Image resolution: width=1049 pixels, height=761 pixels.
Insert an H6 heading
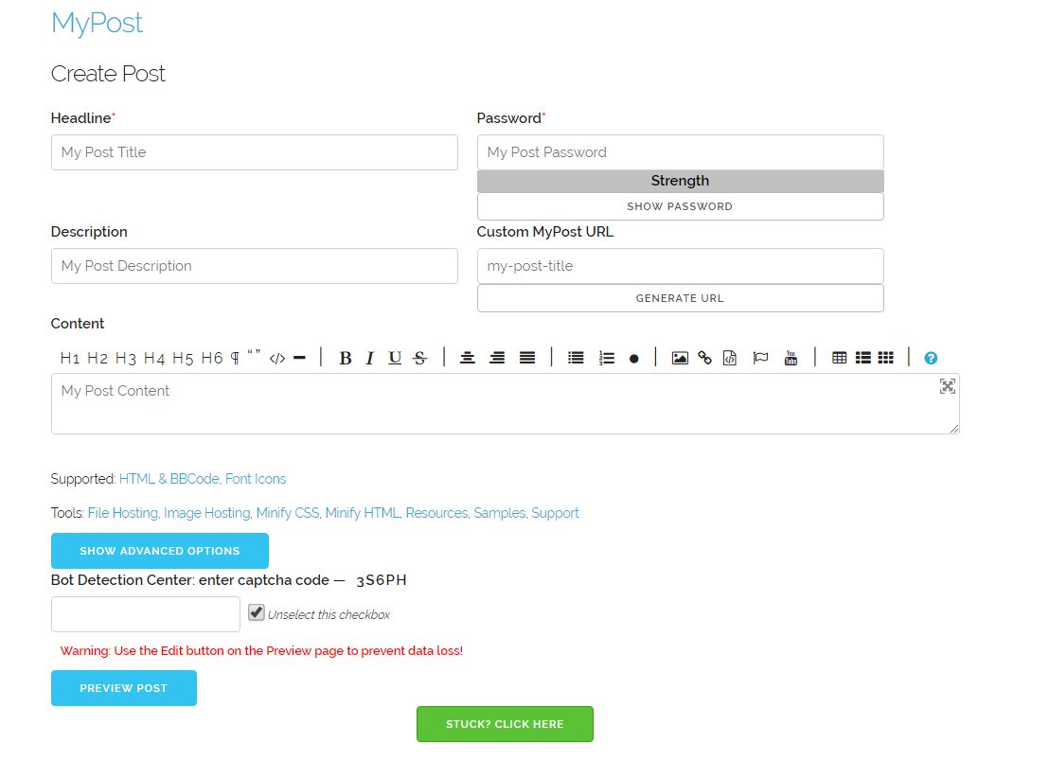point(212,359)
